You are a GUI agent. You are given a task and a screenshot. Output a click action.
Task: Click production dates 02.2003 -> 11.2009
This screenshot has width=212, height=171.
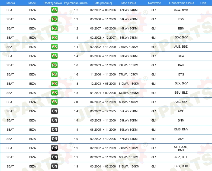pyautogui.click(x=103, y=65)
